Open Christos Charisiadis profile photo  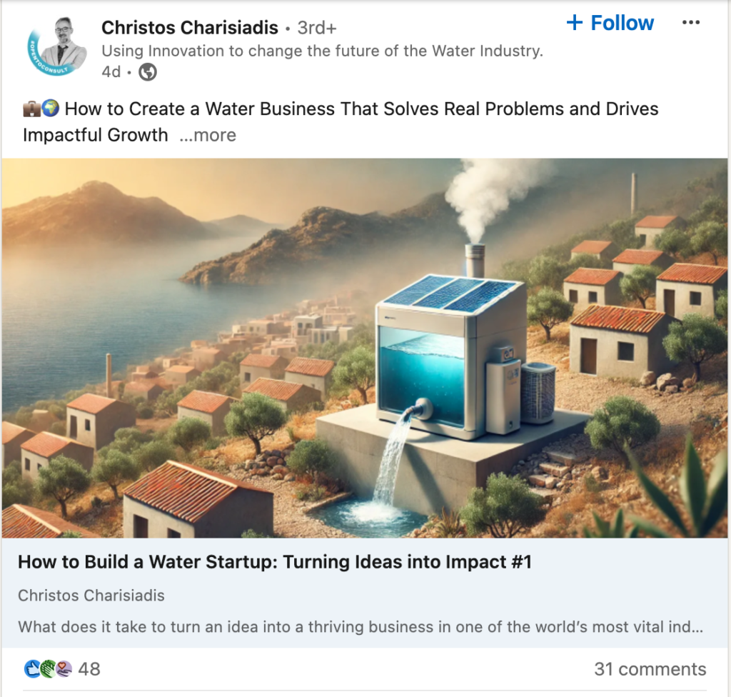(57, 46)
